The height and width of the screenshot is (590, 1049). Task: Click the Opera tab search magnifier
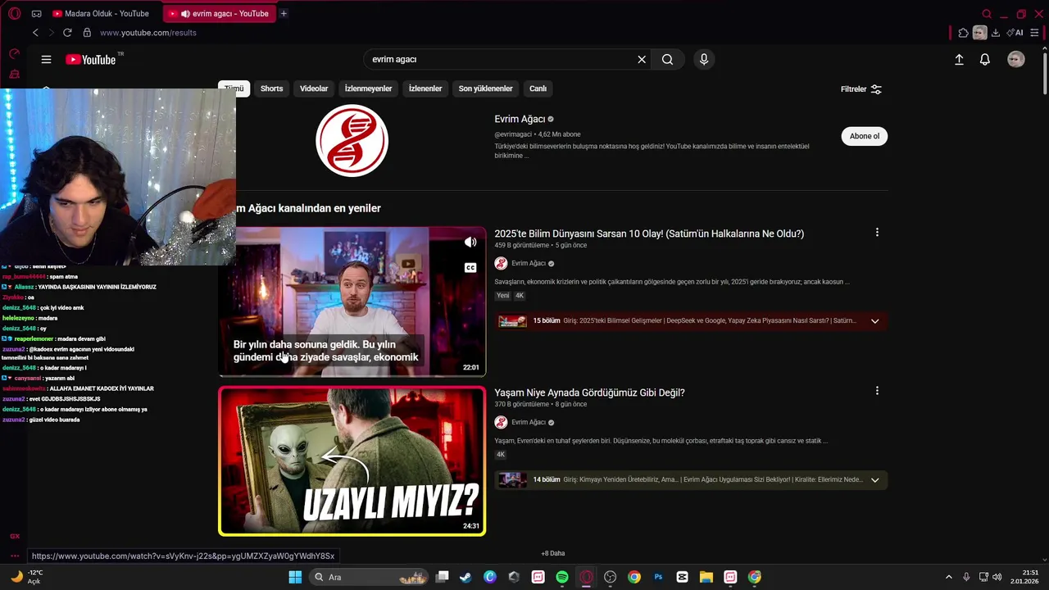[987, 14]
